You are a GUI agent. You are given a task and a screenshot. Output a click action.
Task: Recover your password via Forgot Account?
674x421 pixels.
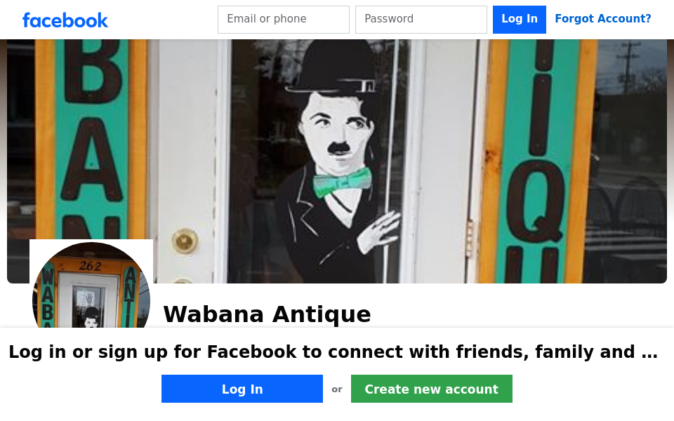pos(602,19)
